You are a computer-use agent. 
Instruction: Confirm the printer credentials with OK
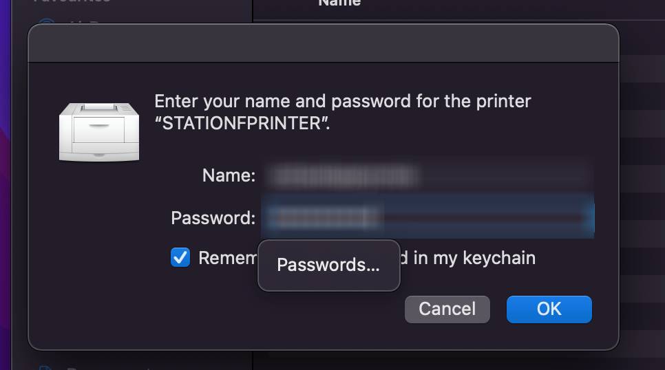point(549,309)
